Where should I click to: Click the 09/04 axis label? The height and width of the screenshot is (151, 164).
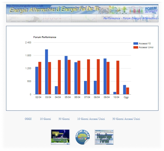[x=107, y=97]
